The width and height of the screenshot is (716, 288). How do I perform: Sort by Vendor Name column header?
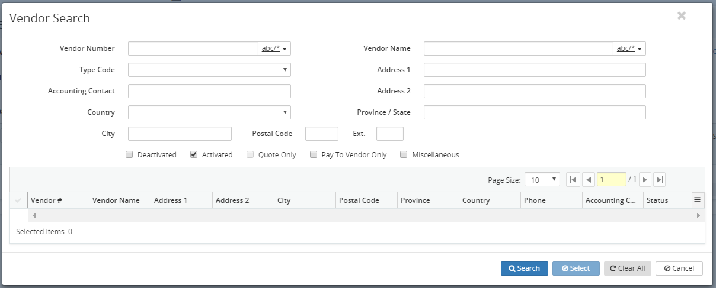tap(116, 200)
